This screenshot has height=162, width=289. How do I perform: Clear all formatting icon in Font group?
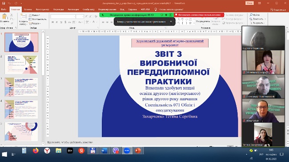click(x=96, y=16)
